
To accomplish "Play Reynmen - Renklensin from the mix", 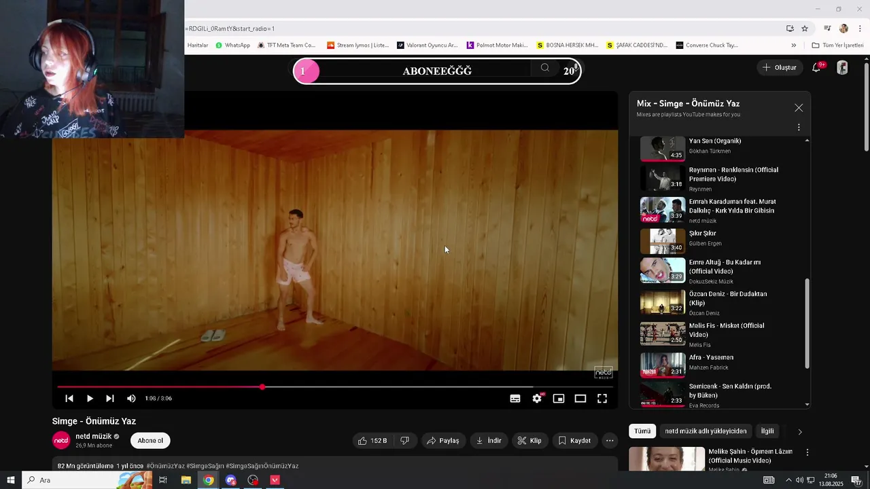I will pos(733,175).
